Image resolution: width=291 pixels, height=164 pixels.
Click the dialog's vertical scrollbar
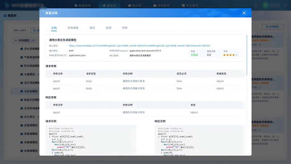247,51
